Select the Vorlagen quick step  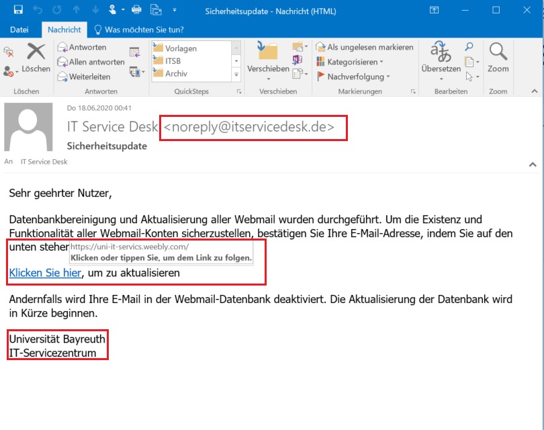pos(191,48)
